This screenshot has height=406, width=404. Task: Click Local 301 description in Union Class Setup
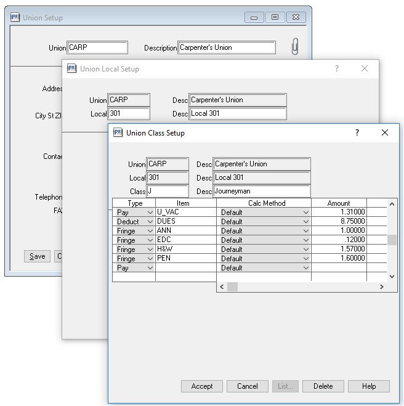click(261, 177)
